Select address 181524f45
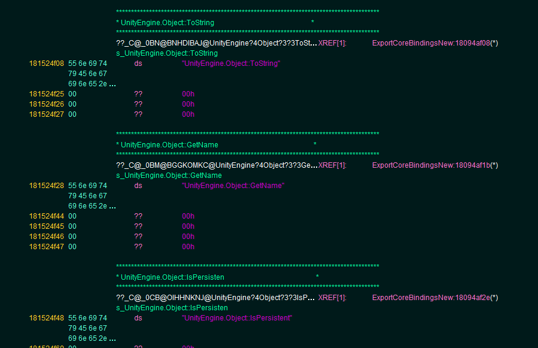This screenshot has height=348, width=538. click(x=46, y=226)
